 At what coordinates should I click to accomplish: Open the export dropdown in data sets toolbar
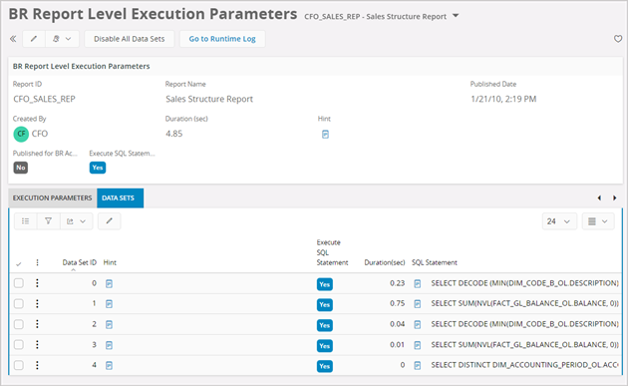76,221
